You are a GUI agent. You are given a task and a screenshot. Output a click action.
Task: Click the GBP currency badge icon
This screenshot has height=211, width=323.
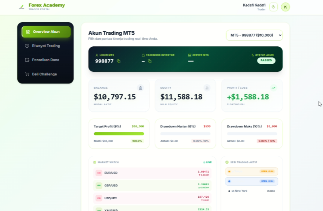tap(99, 186)
